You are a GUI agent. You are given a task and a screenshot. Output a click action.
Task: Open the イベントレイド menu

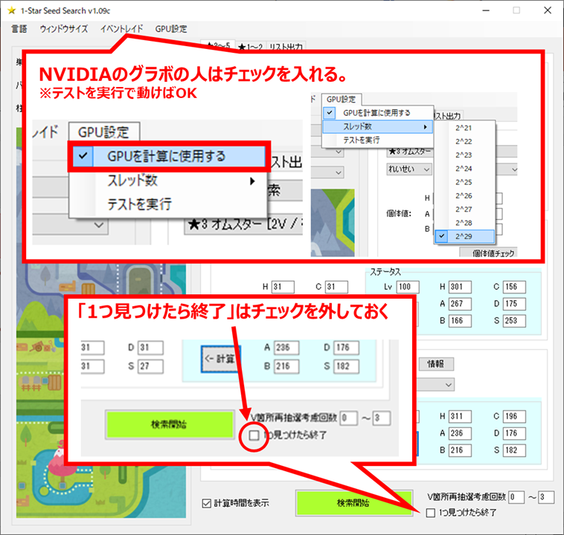pyautogui.click(x=121, y=29)
